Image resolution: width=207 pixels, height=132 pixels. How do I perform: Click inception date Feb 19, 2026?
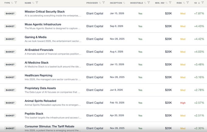(x=117, y=103)
